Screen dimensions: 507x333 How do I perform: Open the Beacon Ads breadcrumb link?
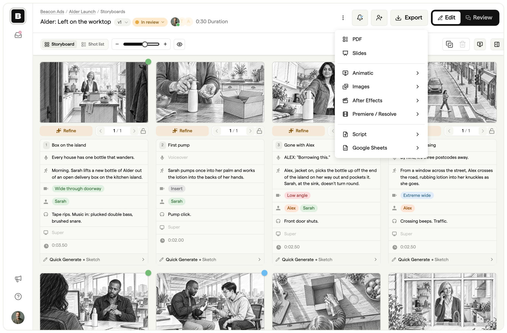pyautogui.click(x=52, y=12)
